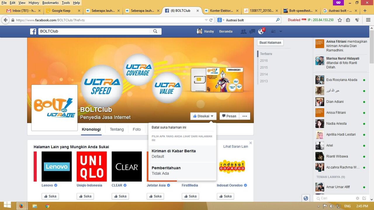Open the Tools menu
Viewport: 374px width, 210px height.
pyautogui.click(x=66, y=3)
